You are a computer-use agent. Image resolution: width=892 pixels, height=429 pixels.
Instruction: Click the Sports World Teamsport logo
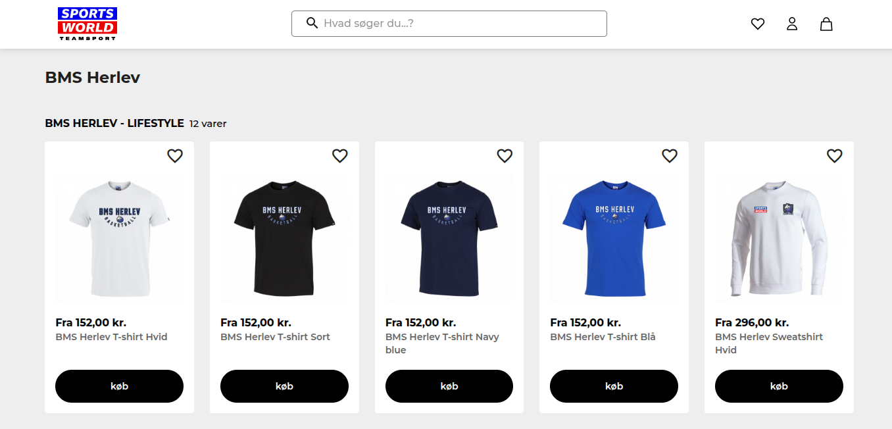pos(87,24)
